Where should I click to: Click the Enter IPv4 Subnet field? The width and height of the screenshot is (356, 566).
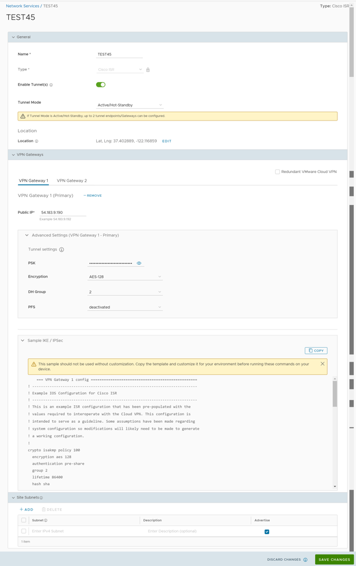(82, 531)
